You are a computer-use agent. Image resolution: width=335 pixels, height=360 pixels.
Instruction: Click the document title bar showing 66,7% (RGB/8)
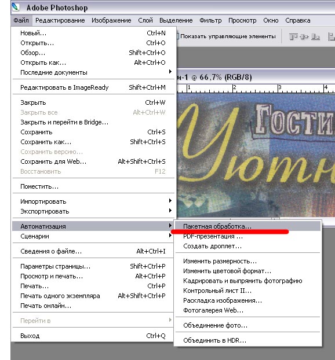(x=255, y=77)
